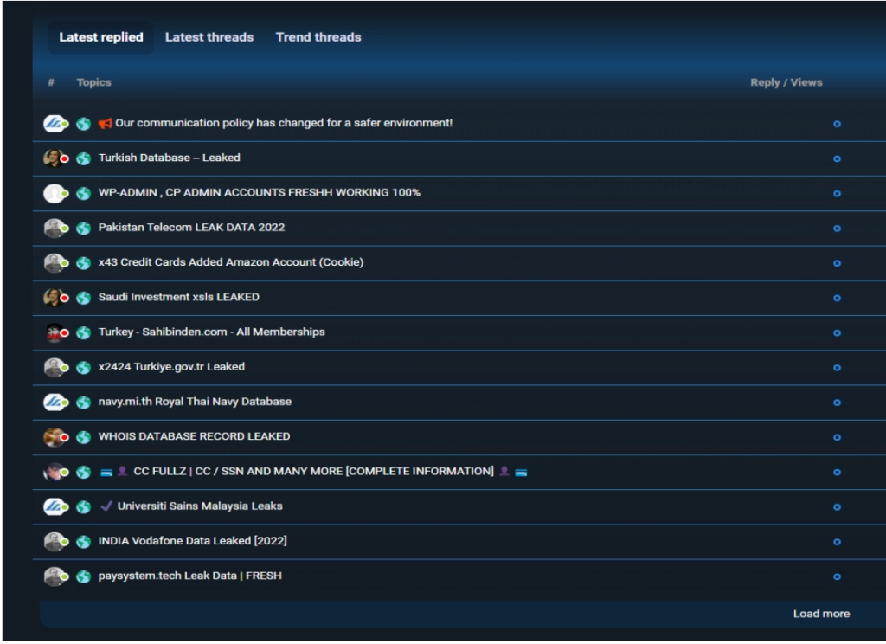Viewport: 886px width, 644px height.
Task: Switch to the Trend threads tab
Action: (318, 37)
